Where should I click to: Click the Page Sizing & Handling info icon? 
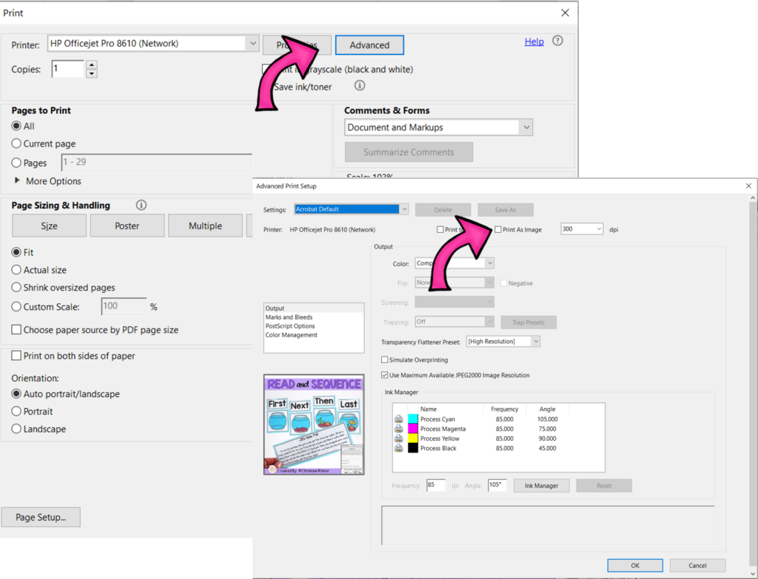point(141,206)
